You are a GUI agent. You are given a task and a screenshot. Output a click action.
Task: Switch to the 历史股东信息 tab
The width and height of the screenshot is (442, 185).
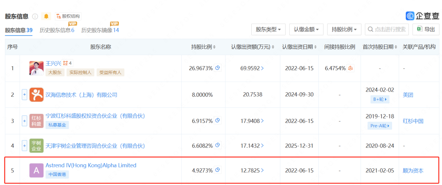[x=57, y=30]
